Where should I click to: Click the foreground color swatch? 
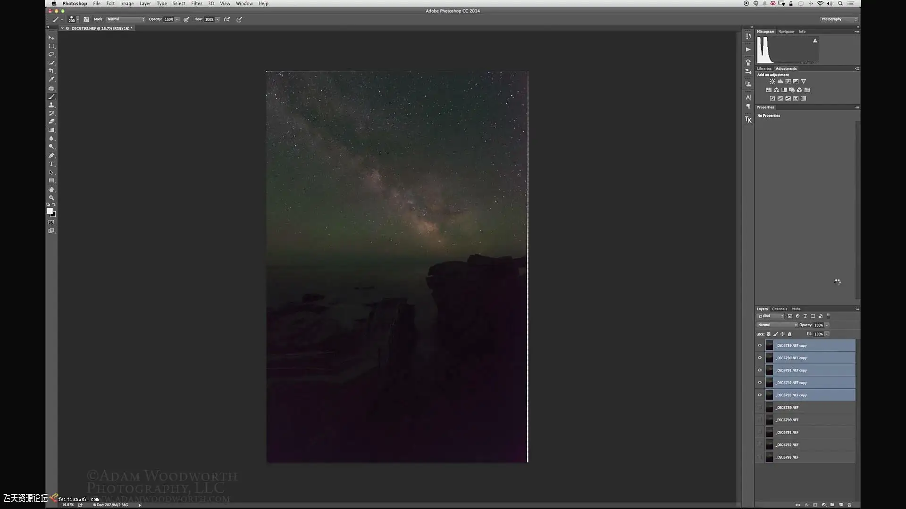tap(50, 211)
